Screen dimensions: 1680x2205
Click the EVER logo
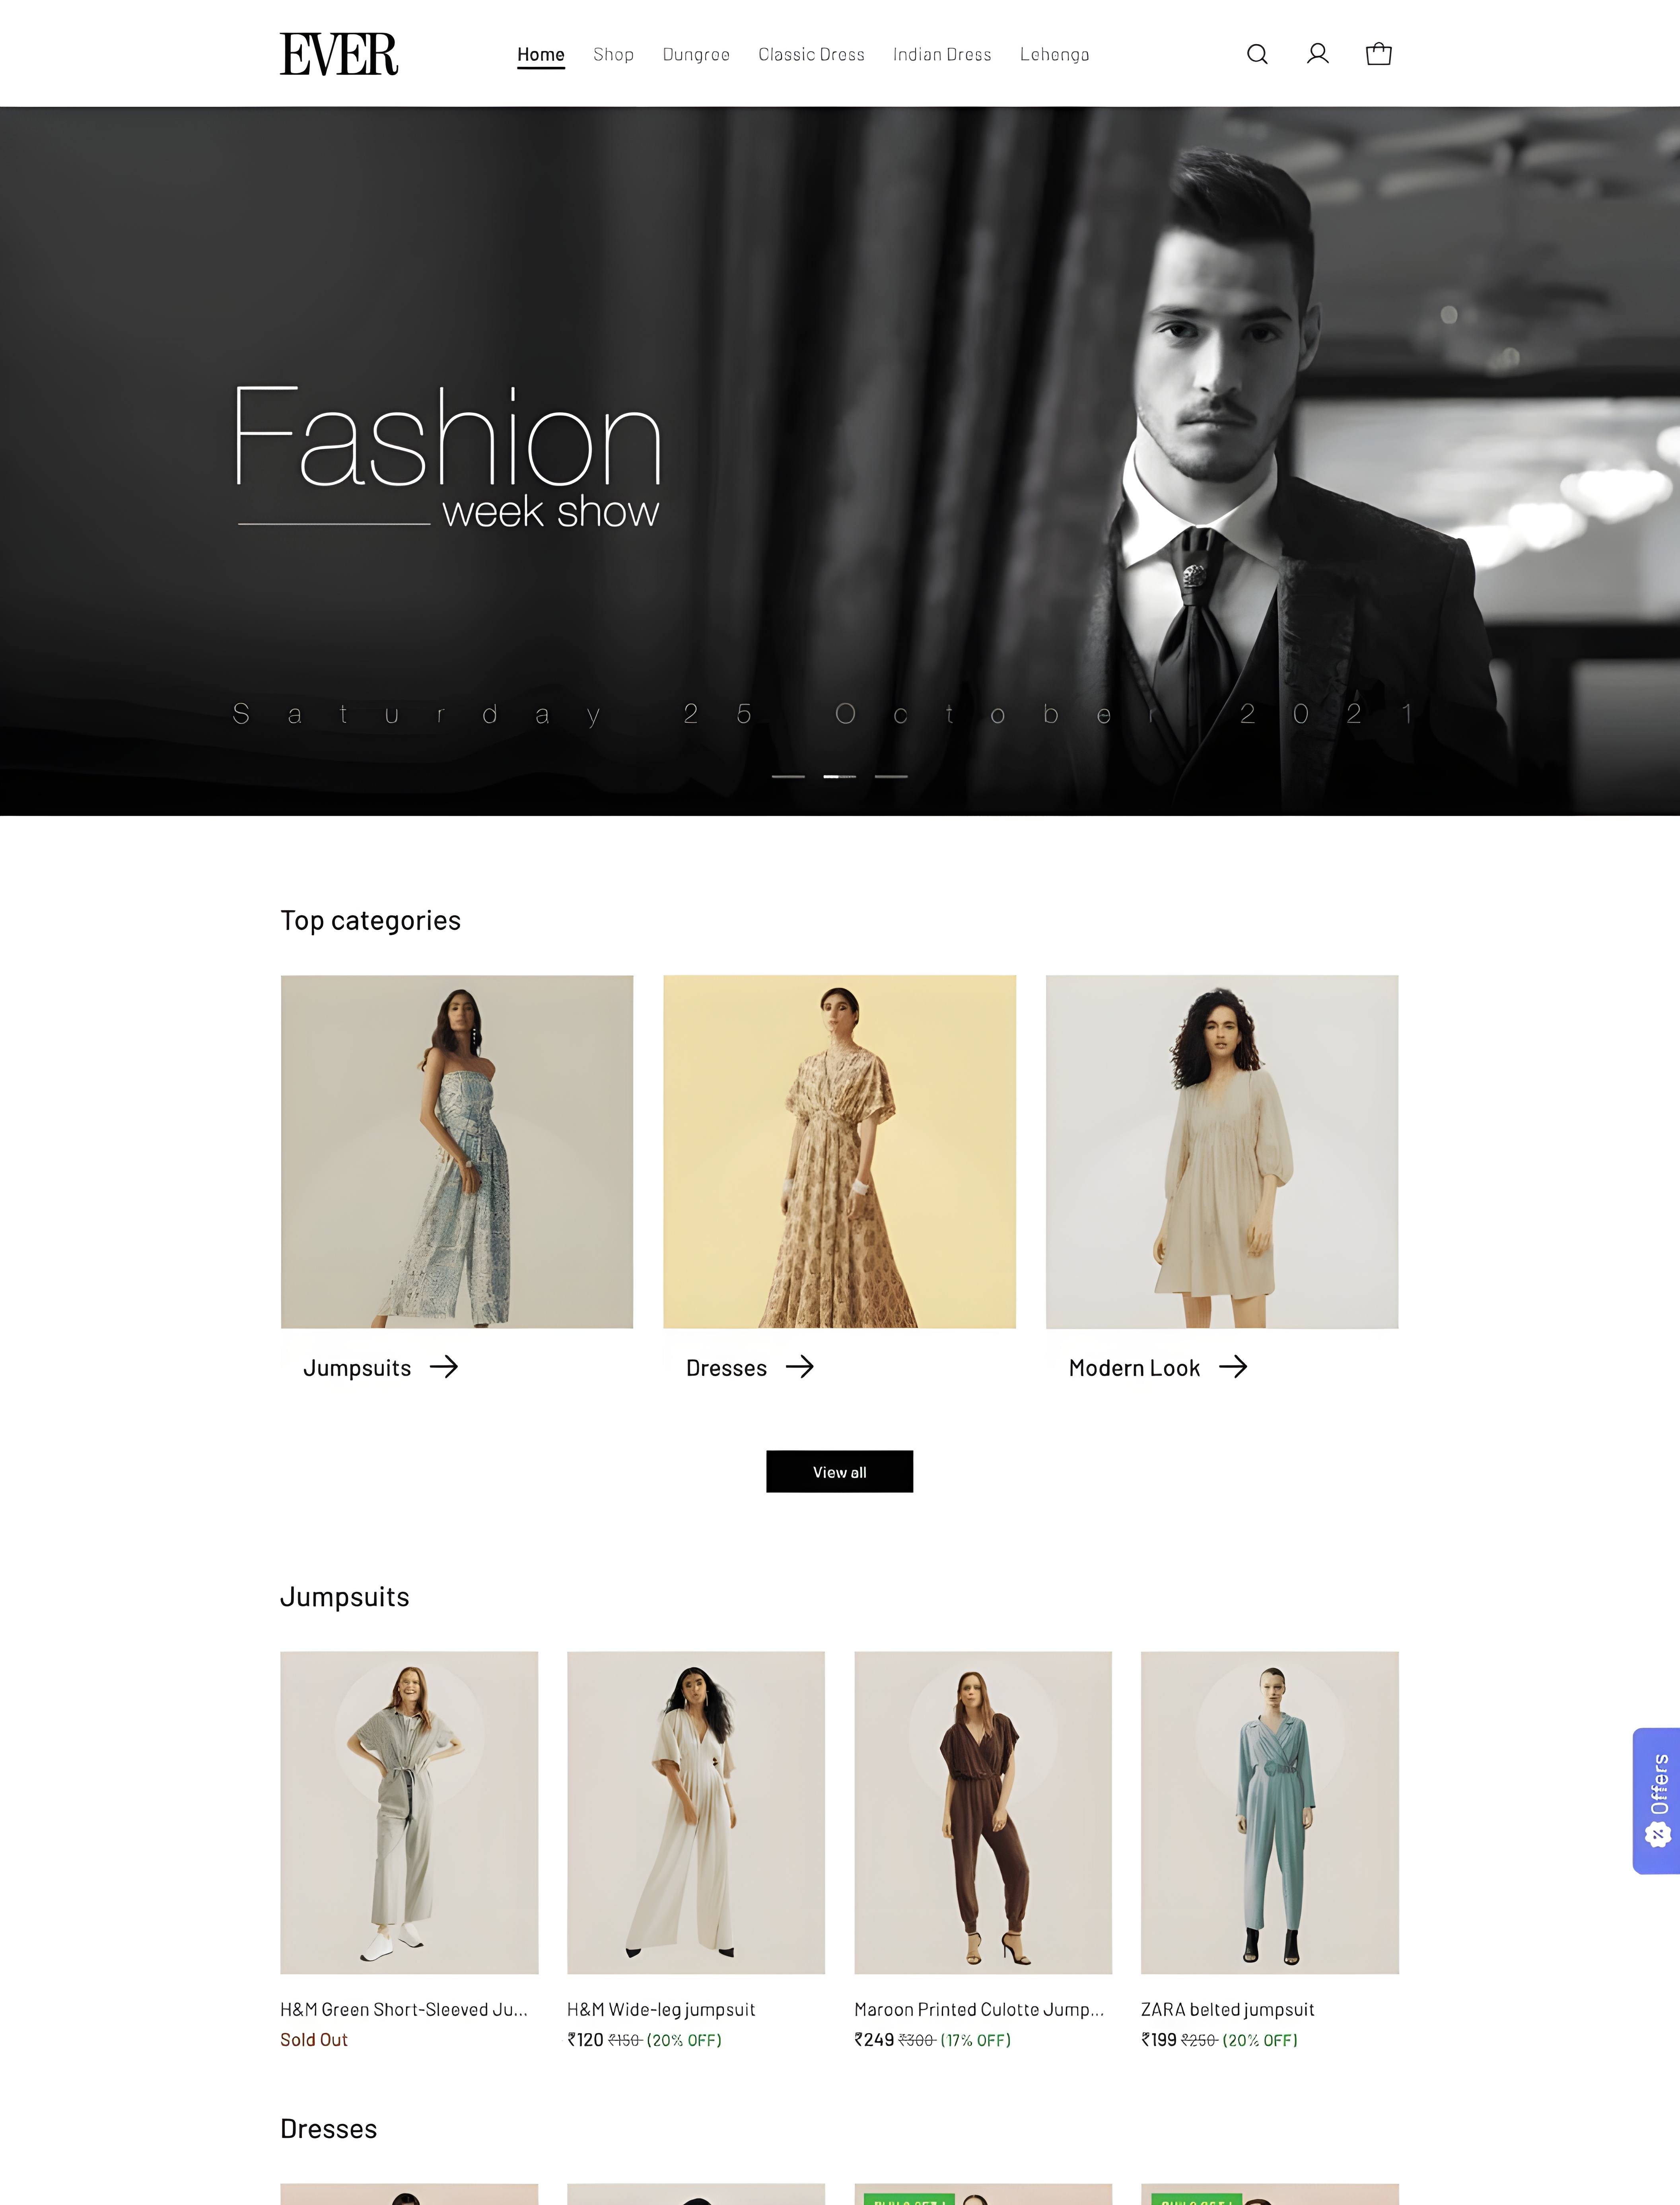click(339, 54)
